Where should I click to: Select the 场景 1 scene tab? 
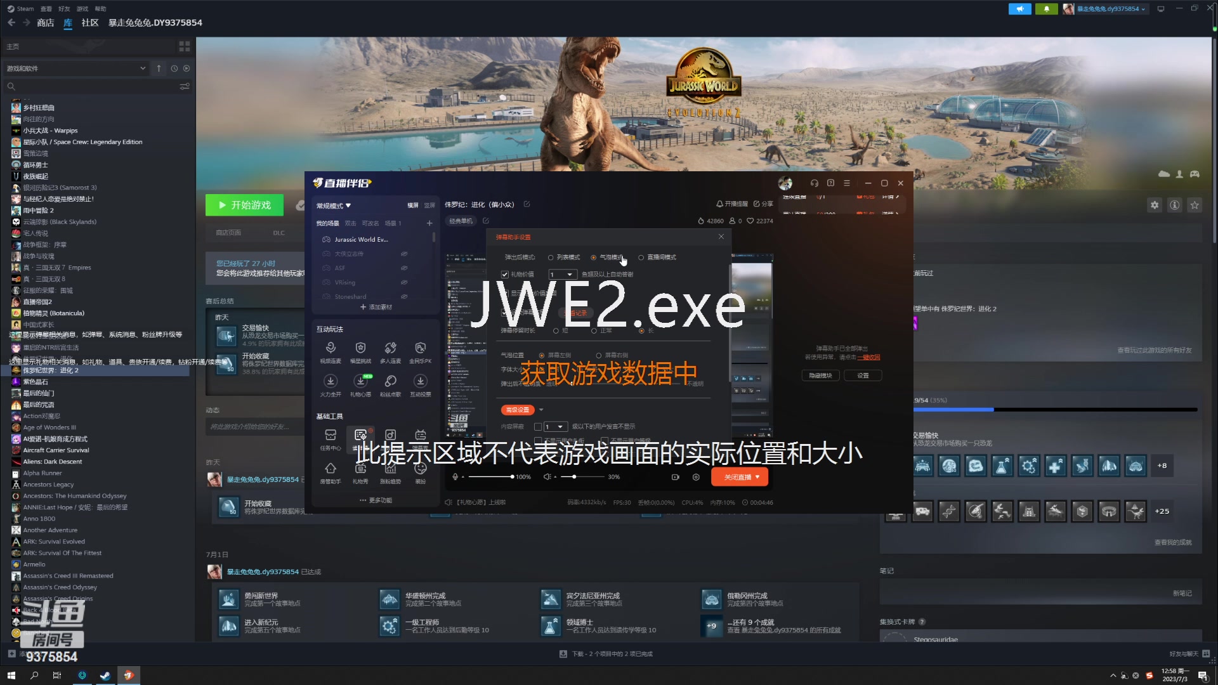(x=393, y=223)
